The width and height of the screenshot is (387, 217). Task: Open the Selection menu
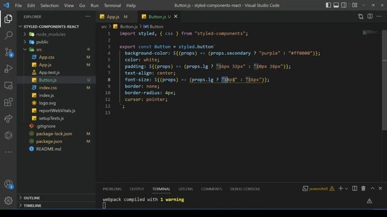[50, 5]
